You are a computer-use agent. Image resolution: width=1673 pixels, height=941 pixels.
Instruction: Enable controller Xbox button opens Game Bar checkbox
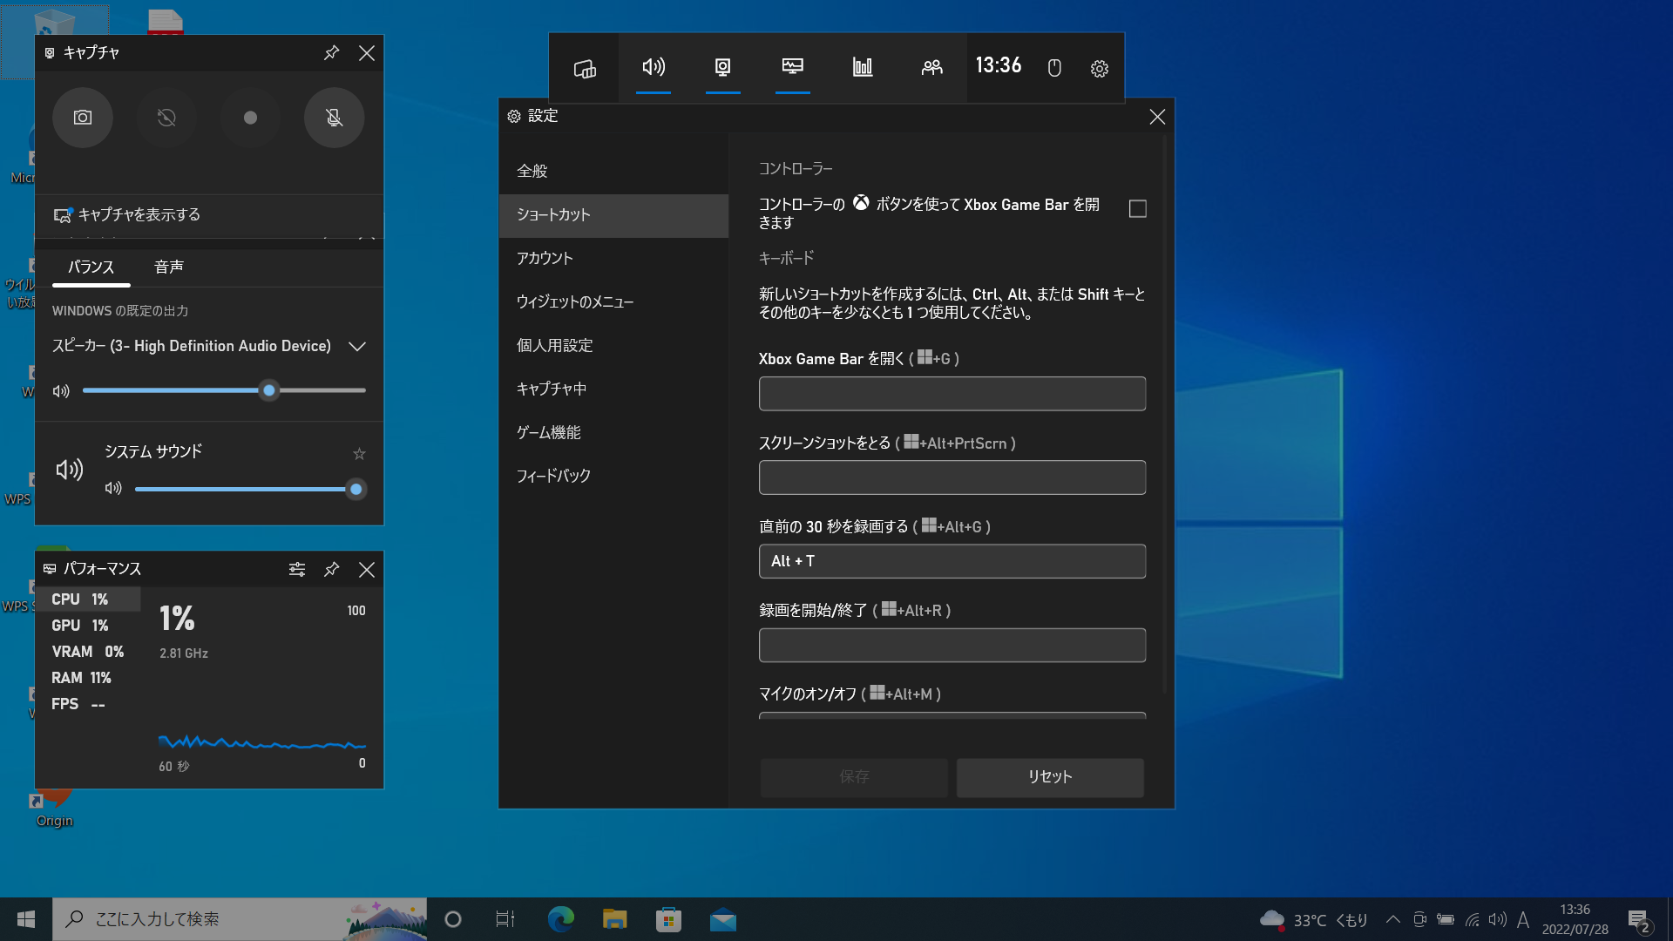[1137, 209]
